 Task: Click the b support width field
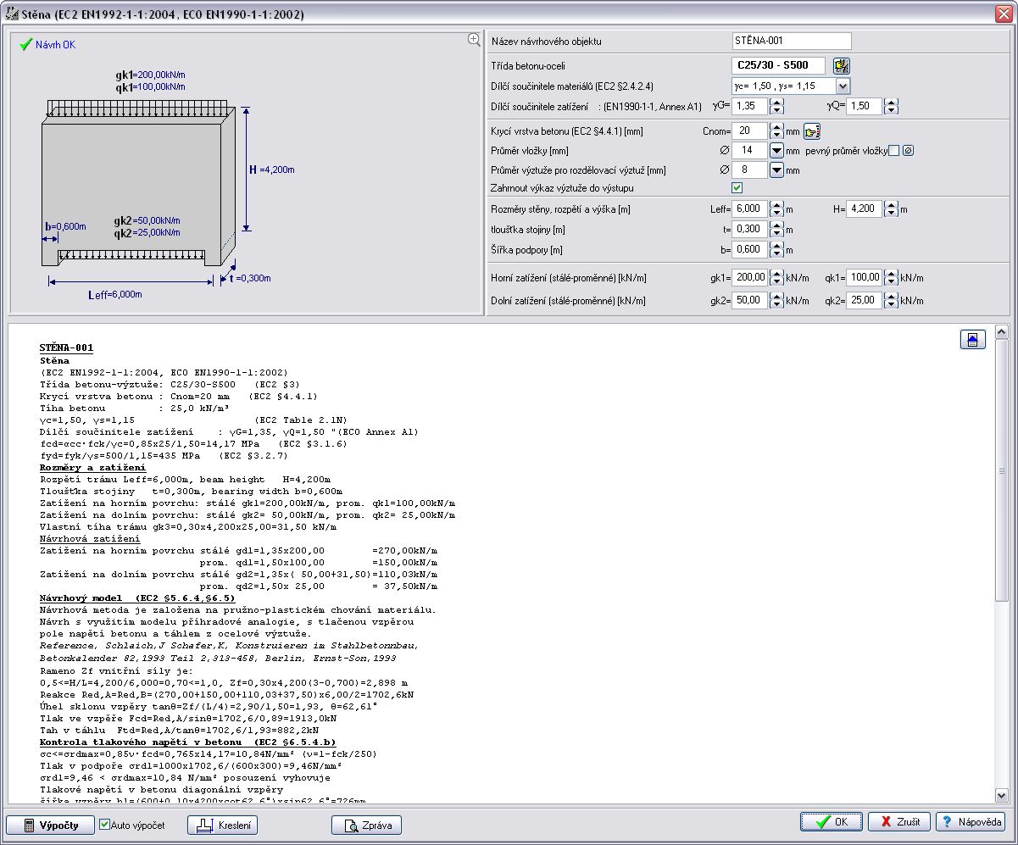tap(750, 249)
